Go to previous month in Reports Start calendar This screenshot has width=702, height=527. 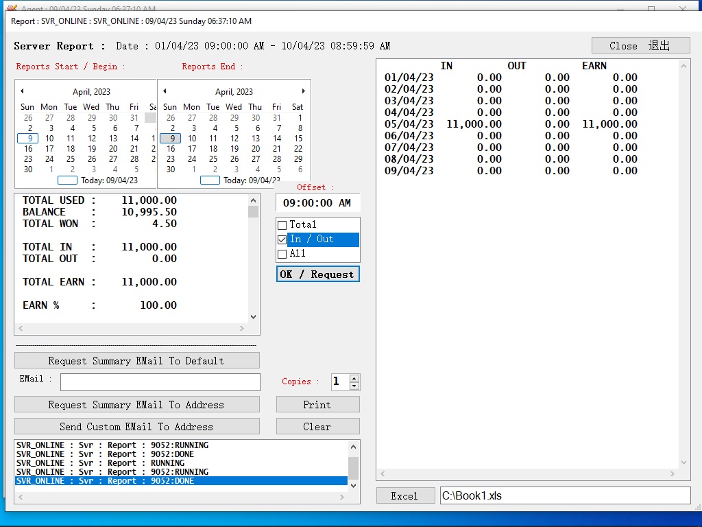click(x=22, y=91)
